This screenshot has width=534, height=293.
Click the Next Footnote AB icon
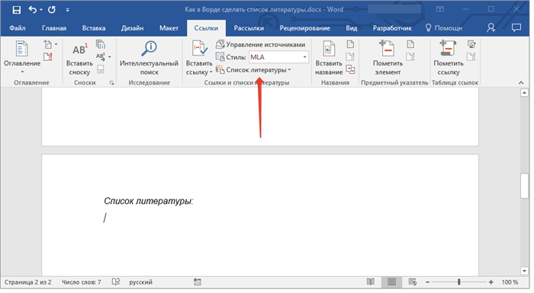tap(100, 56)
